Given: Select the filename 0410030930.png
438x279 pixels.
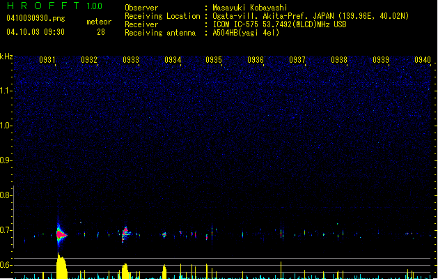Looking at the screenshot, I should tap(36, 18).
